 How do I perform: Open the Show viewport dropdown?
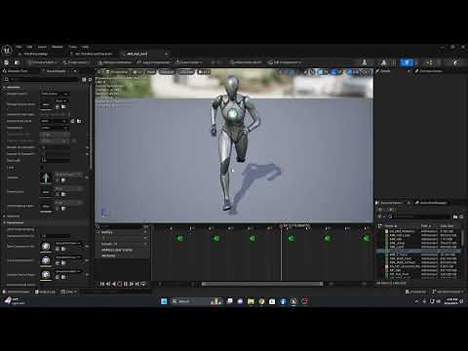point(150,72)
